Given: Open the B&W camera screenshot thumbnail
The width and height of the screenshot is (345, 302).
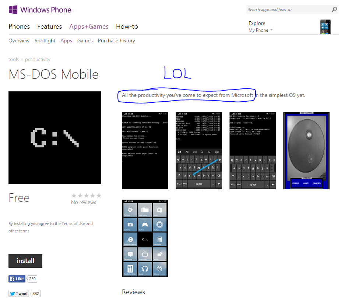Looking at the screenshot, I should (x=306, y=151).
